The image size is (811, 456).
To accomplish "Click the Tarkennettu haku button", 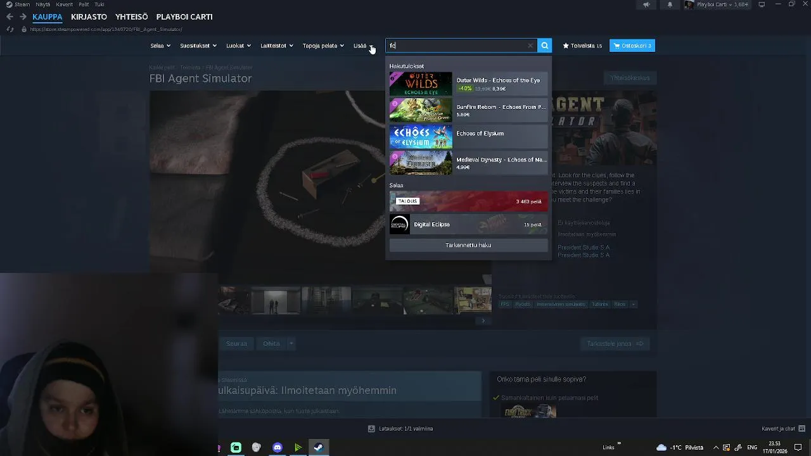I will click(x=468, y=245).
